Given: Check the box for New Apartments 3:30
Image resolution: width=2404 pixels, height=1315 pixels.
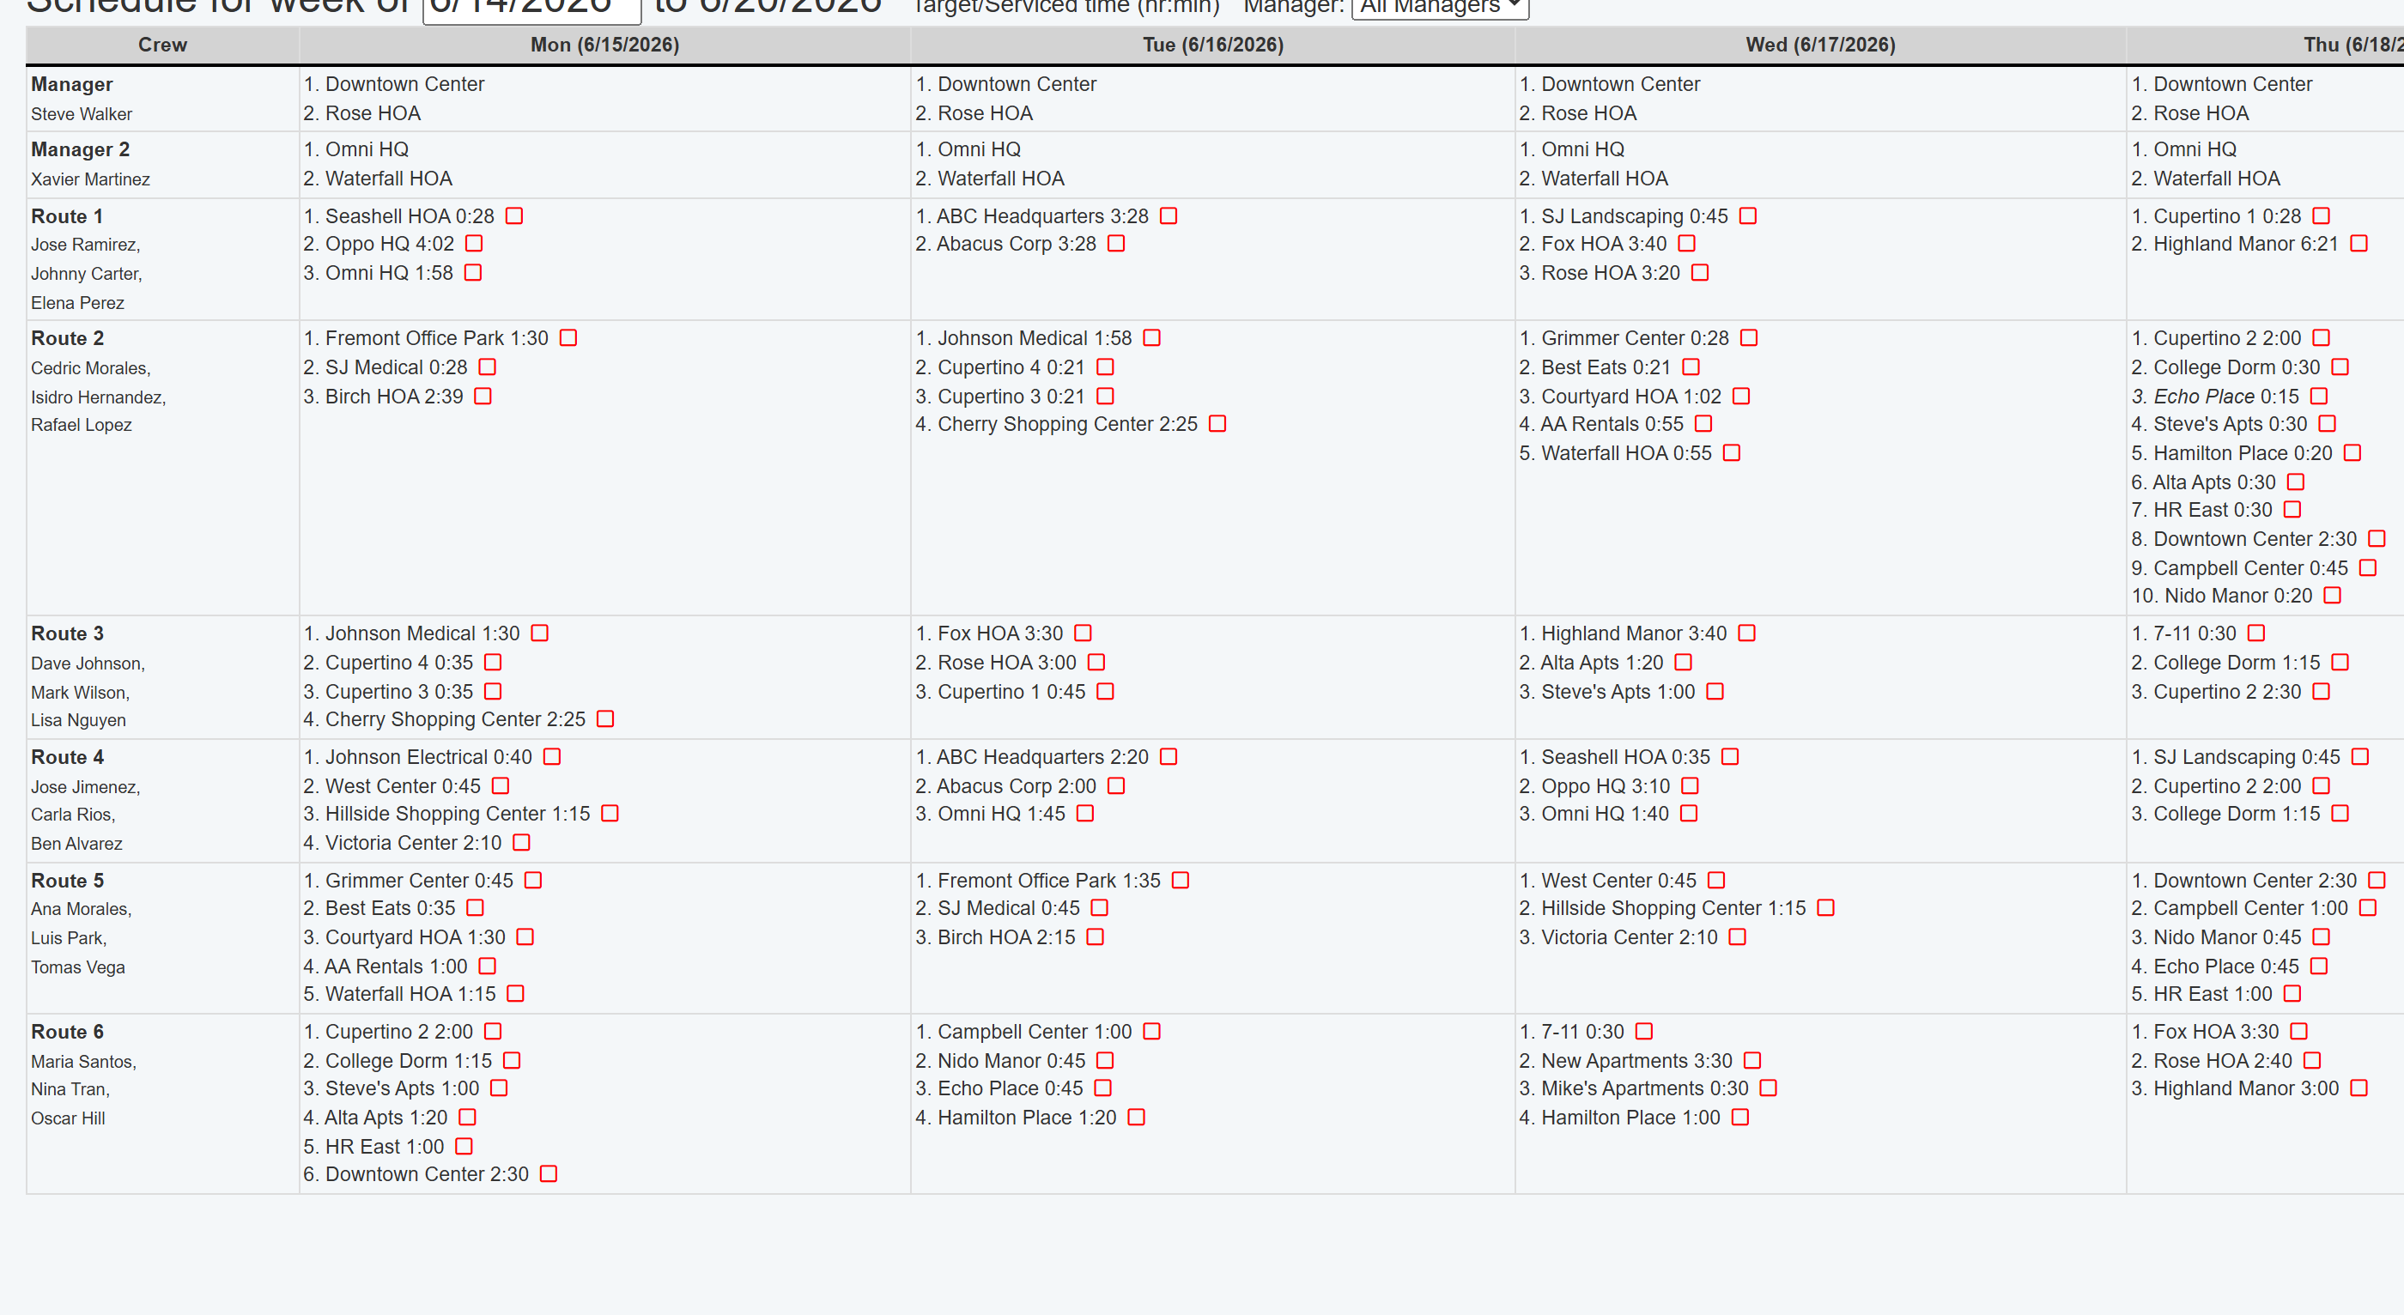Looking at the screenshot, I should click(x=1752, y=1061).
